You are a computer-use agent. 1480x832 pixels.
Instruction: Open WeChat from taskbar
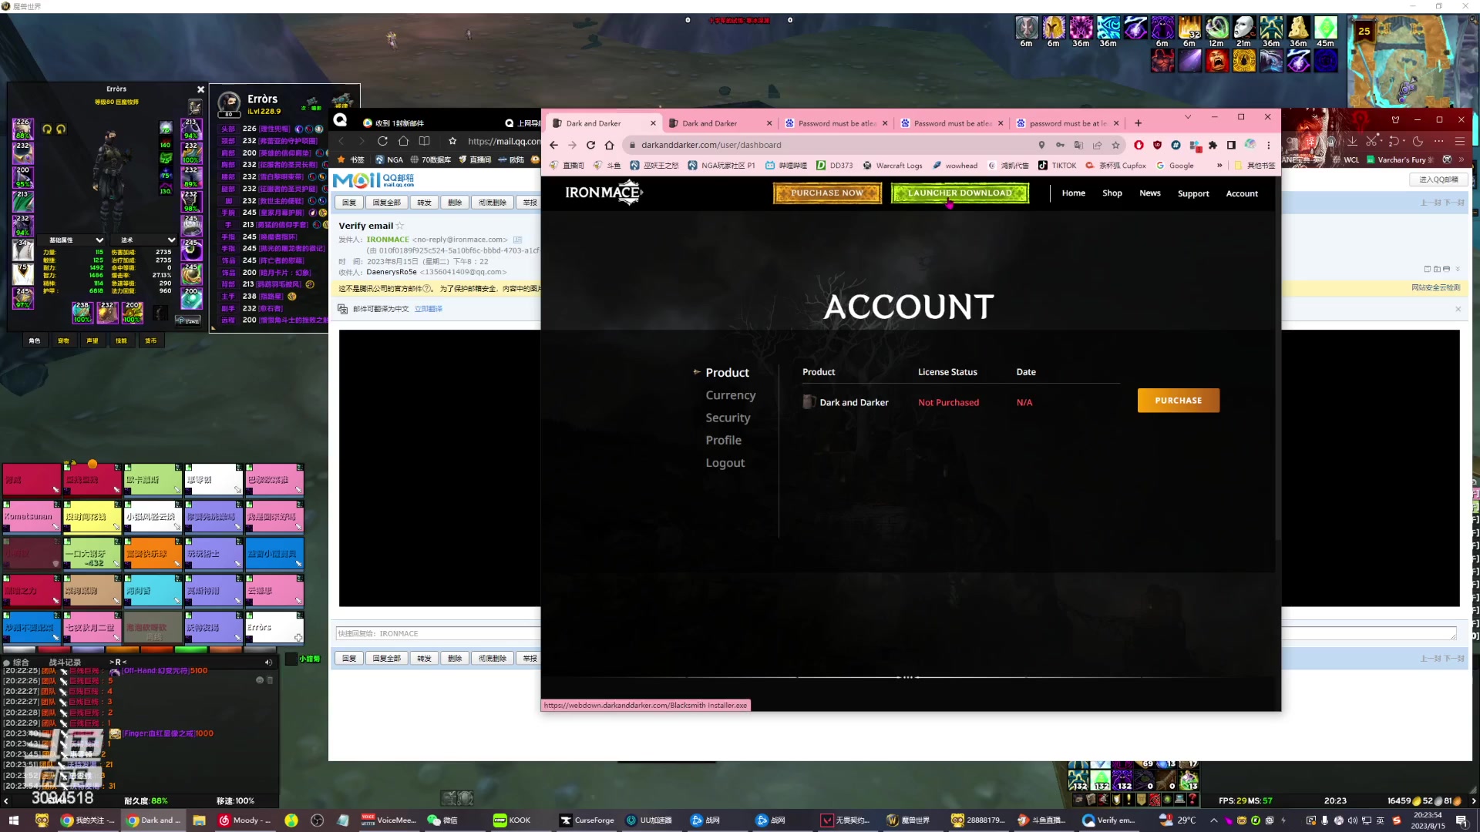pyautogui.click(x=442, y=820)
